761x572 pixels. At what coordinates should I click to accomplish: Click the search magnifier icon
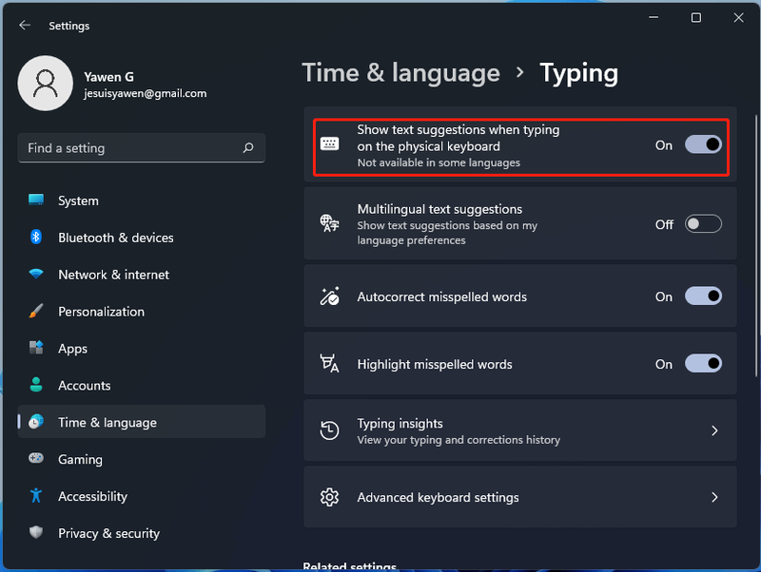(x=248, y=147)
